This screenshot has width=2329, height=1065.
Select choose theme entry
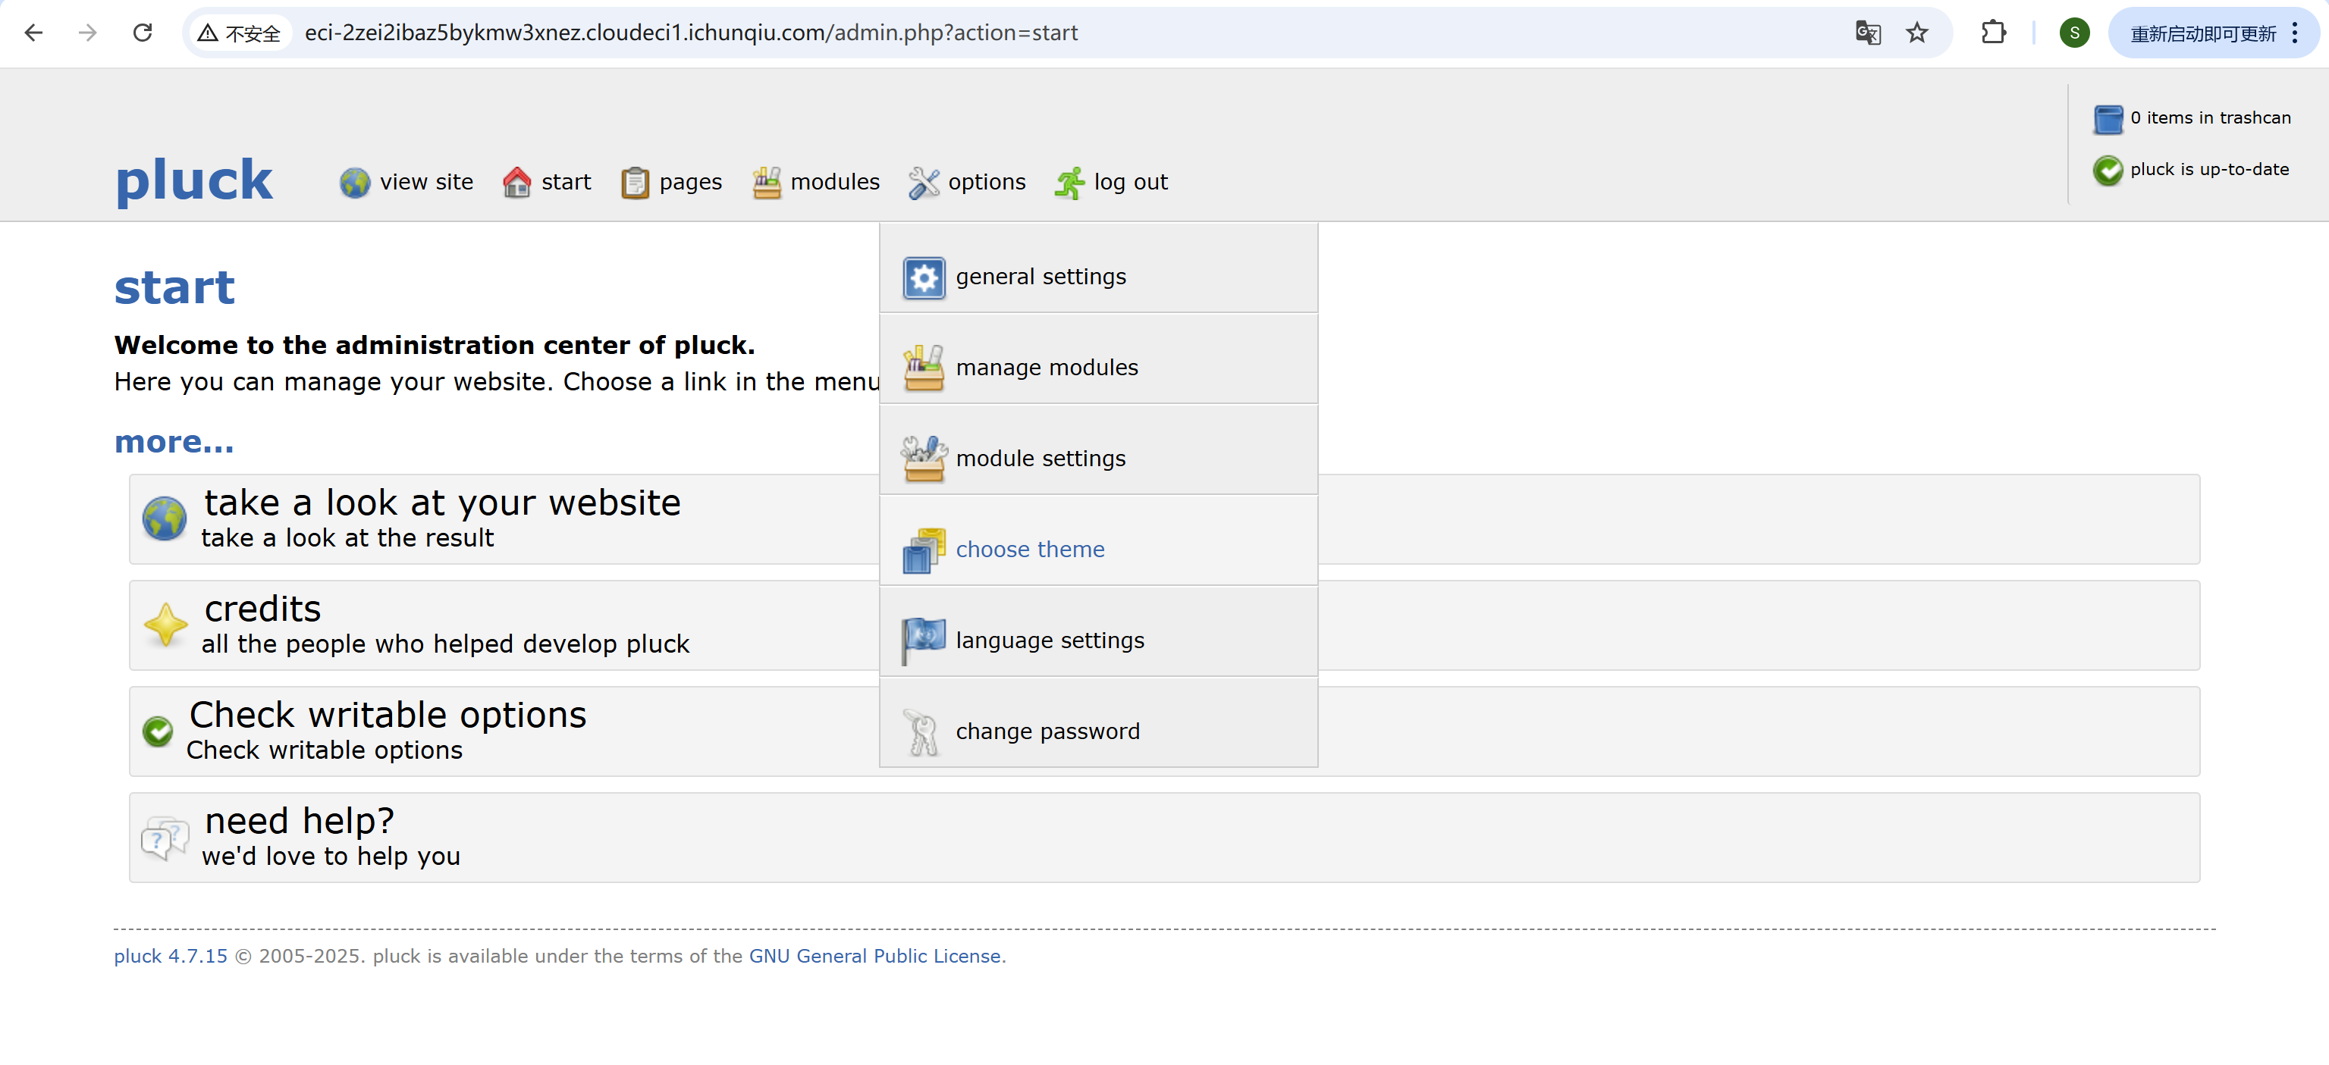pos(1098,541)
